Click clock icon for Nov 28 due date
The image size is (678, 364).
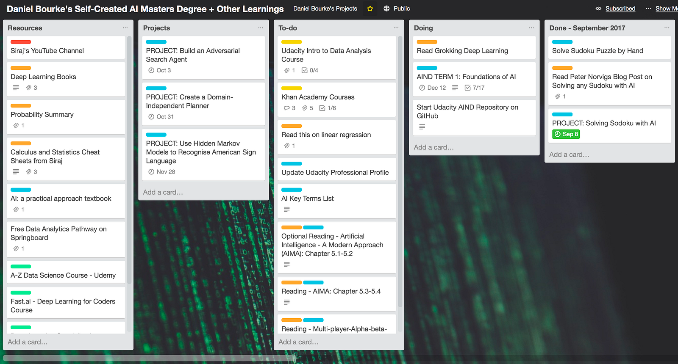coord(151,172)
